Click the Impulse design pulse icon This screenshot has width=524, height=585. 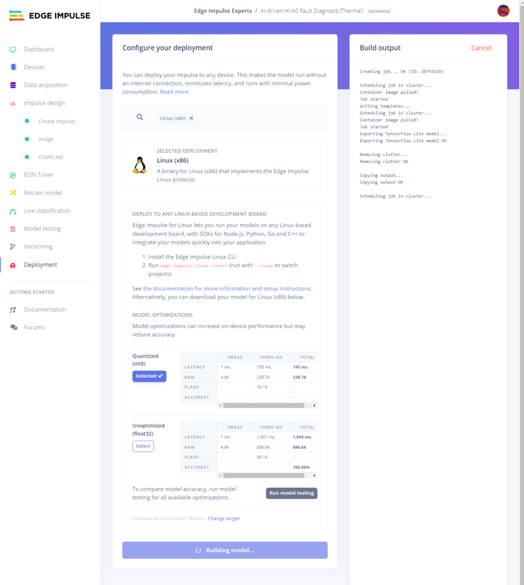13,104
